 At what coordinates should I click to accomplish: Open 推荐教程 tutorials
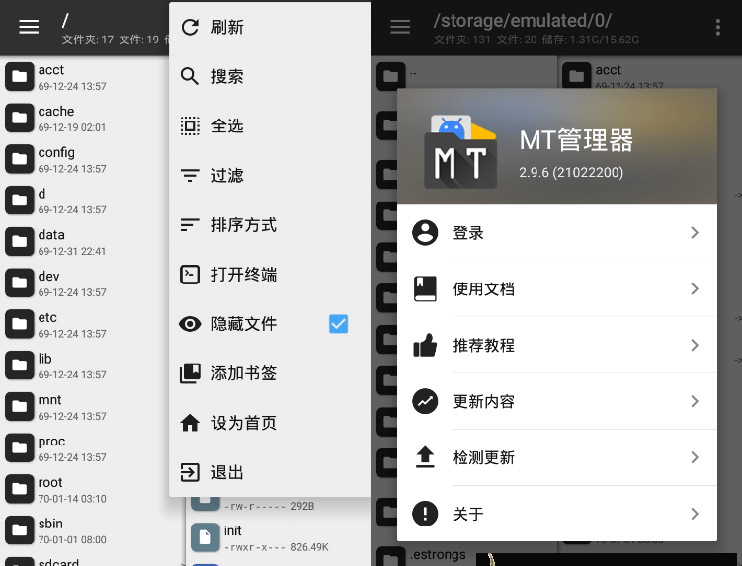pyautogui.click(x=557, y=345)
